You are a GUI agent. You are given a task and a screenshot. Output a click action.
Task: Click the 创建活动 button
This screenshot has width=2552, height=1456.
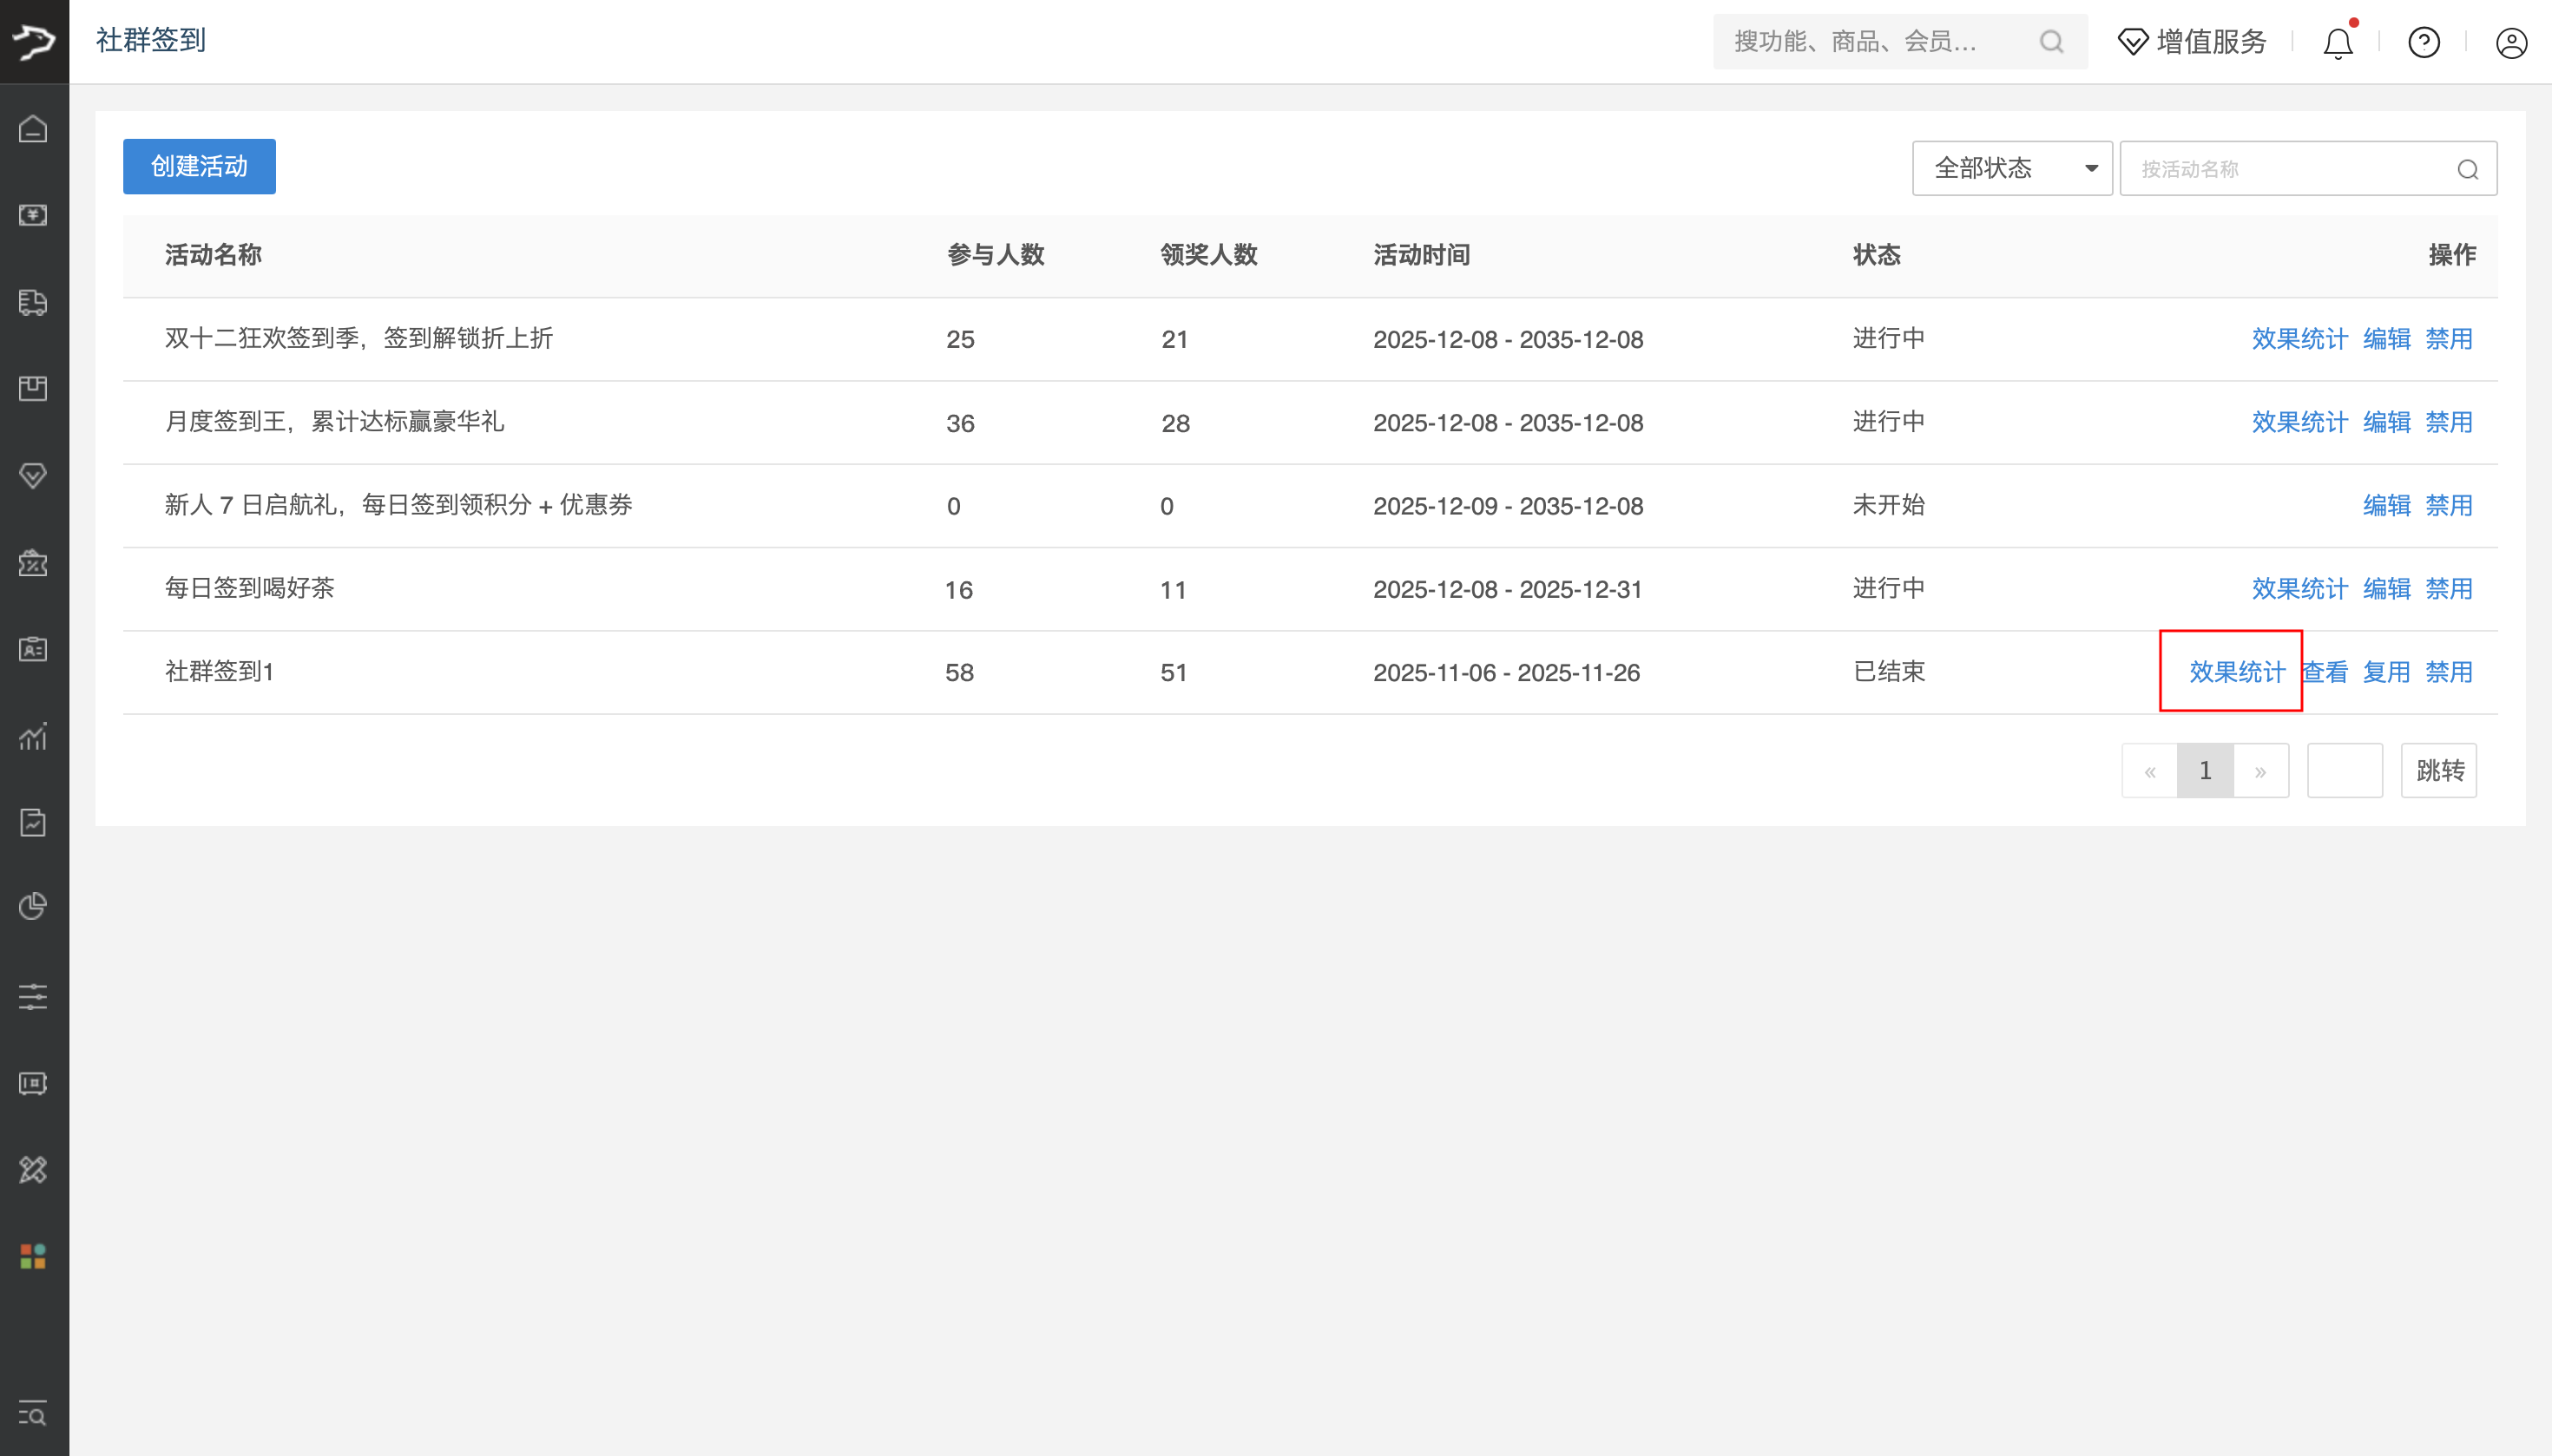coord(199,166)
